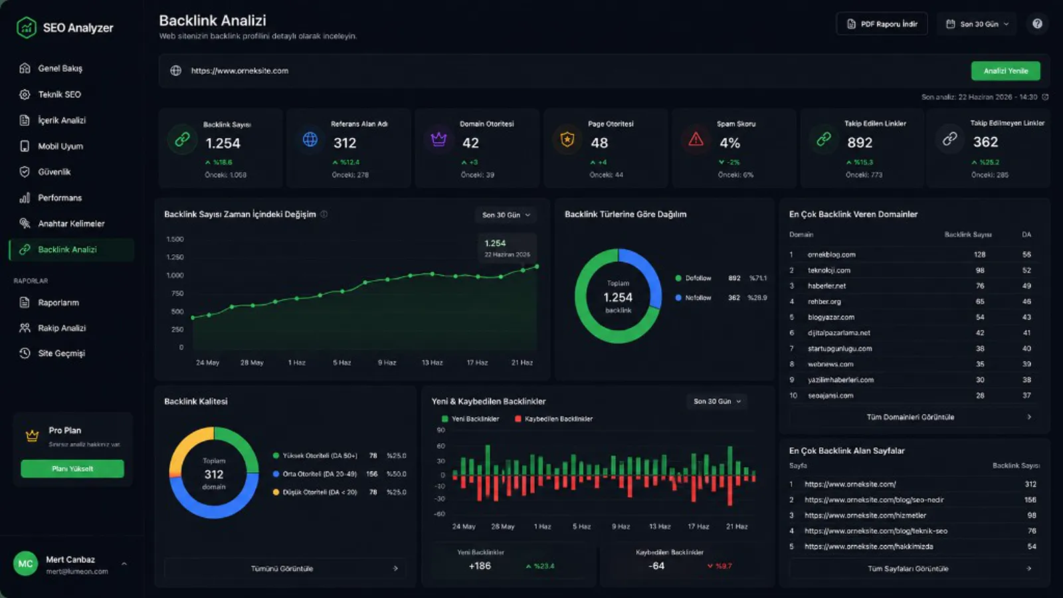Open the teknoloji.com domain row
This screenshot has width=1063, height=598.
click(910, 270)
